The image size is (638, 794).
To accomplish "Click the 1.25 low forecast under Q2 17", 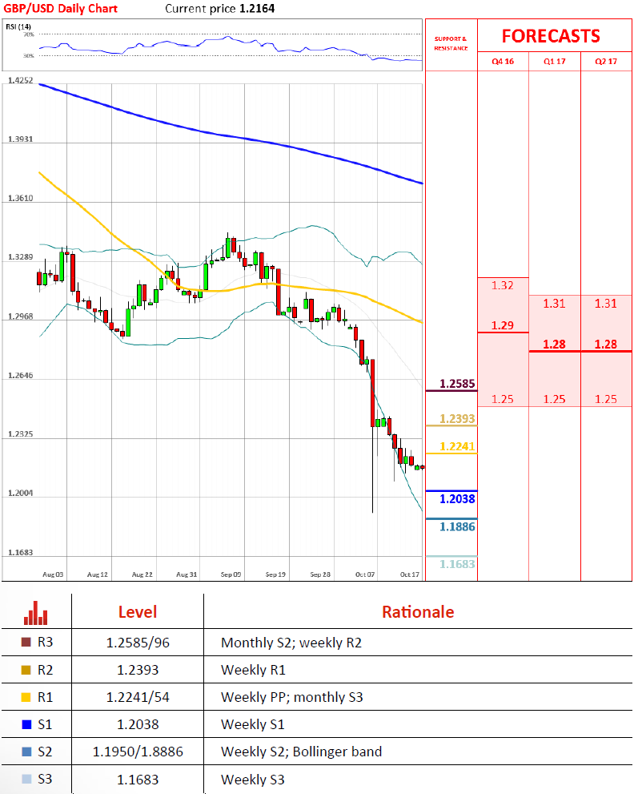I will pos(606,400).
